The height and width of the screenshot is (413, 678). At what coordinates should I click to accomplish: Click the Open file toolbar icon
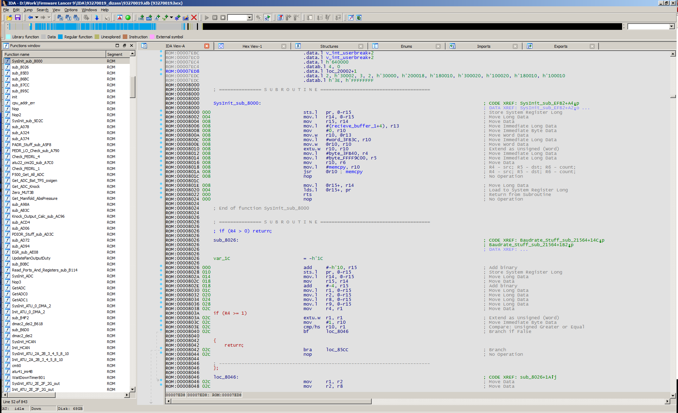9,18
